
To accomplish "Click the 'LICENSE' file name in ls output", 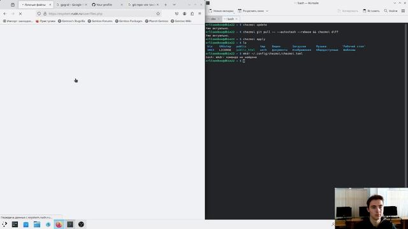I will (x=225, y=50).
